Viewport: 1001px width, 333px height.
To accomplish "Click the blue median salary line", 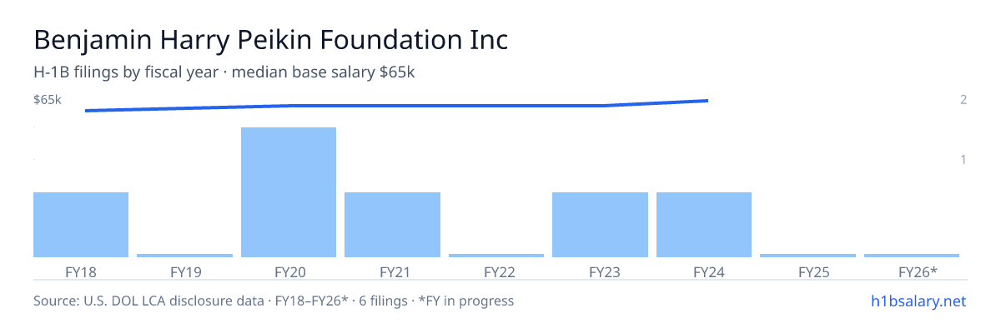I will click(x=396, y=106).
